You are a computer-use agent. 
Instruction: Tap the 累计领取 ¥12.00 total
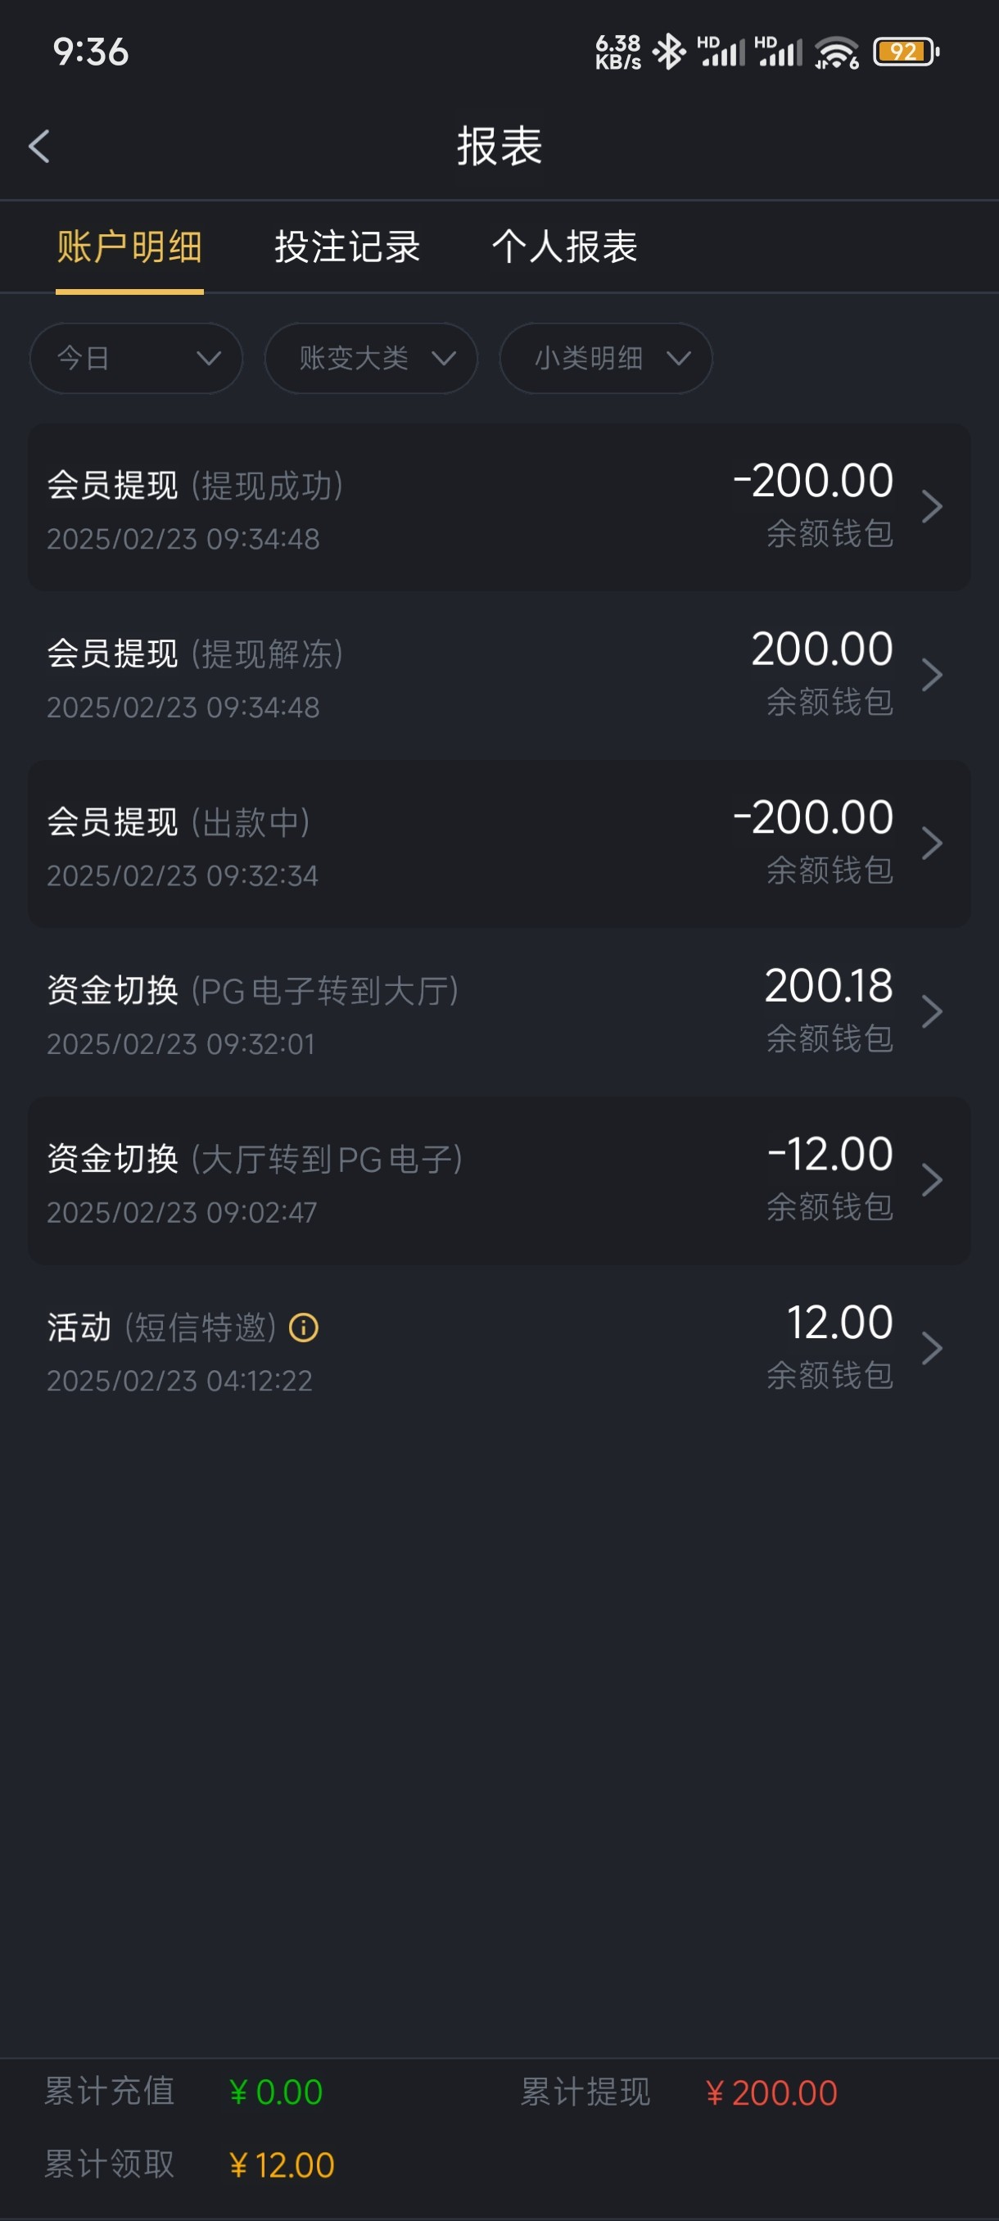coord(281,2165)
